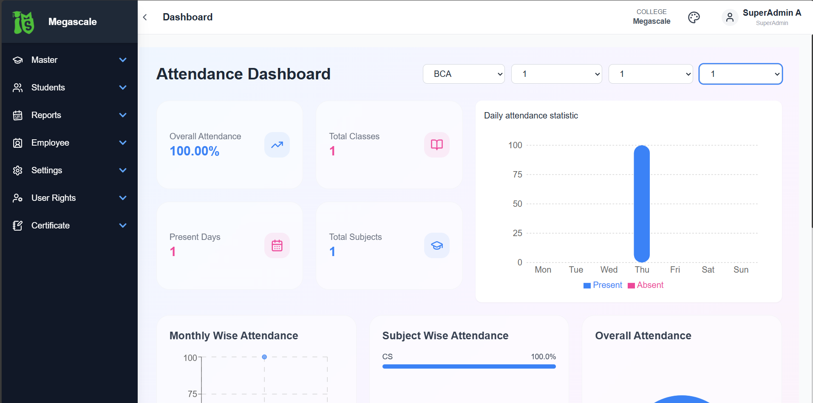Viewport: 813px width, 403px height.
Task: Toggle the Present legend in daily chart
Action: pyautogui.click(x=603, y=285)
